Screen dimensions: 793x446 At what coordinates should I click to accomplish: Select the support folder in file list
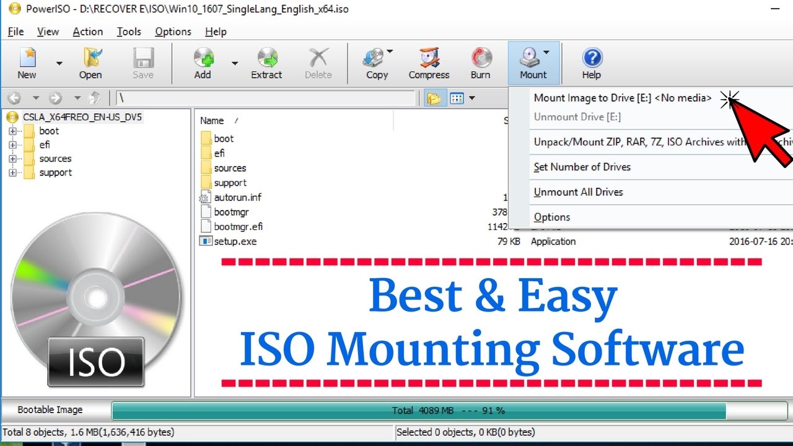tap(230, 183)
